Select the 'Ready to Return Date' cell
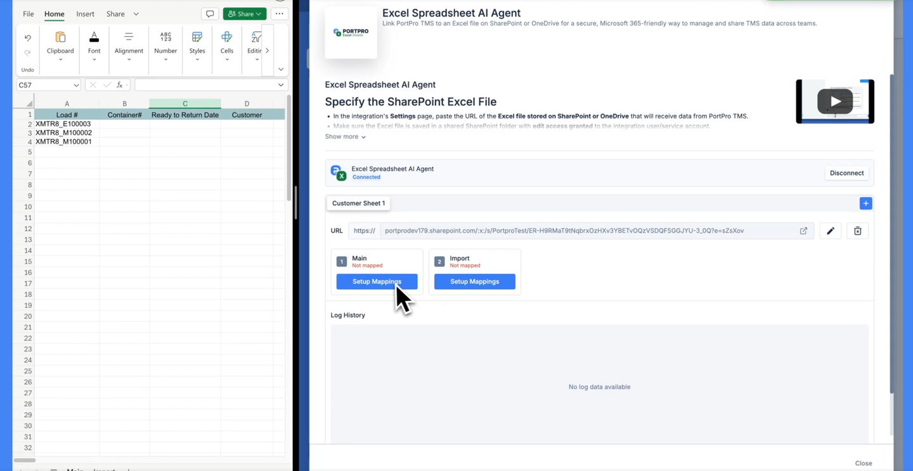The height and width of the screenshot is (471, 913). point(185,115)
